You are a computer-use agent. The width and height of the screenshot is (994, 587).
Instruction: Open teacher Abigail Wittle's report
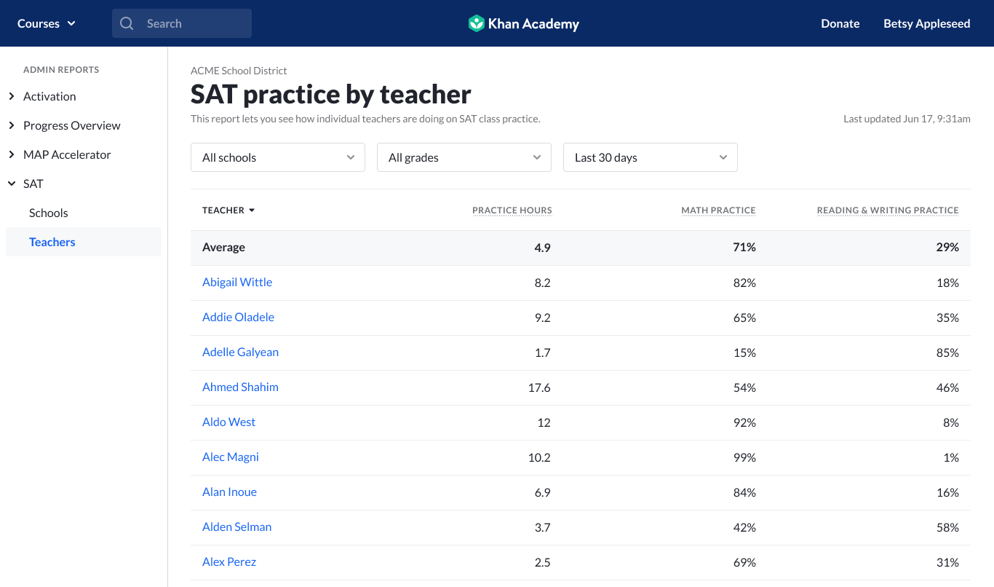237,283
